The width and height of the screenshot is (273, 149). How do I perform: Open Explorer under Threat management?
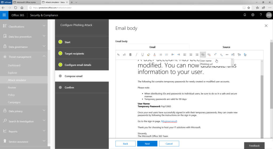point(13,73)
